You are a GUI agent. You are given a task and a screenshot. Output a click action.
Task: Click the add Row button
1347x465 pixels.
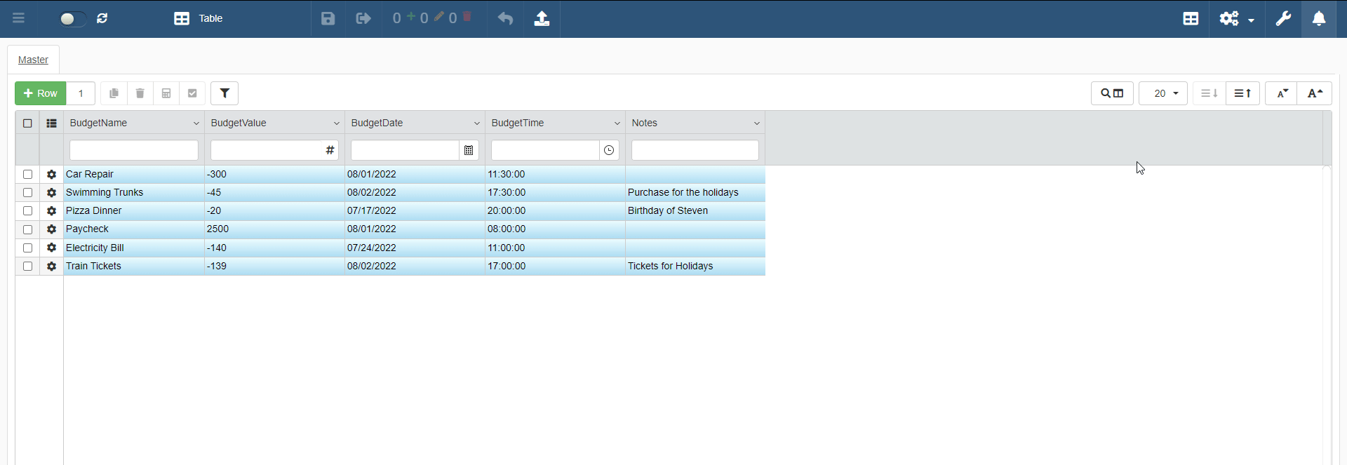point(41,93)
